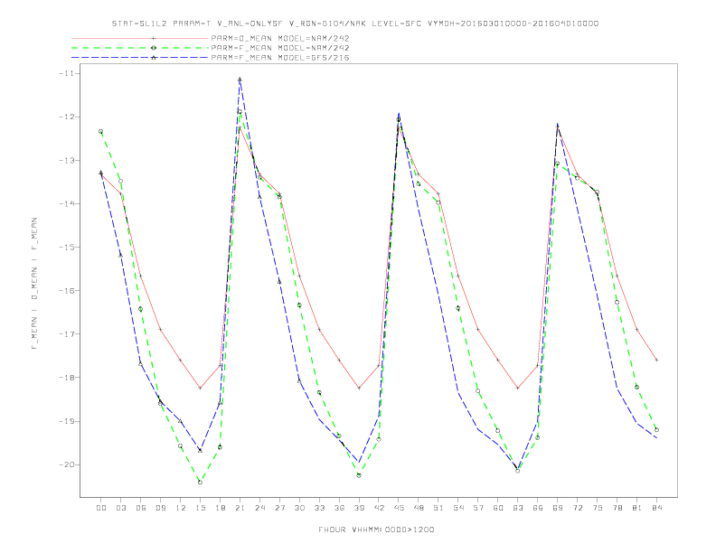Click x-axis tick label 27
This screenshot has width=716, height=553.
(x=279, y=508)
